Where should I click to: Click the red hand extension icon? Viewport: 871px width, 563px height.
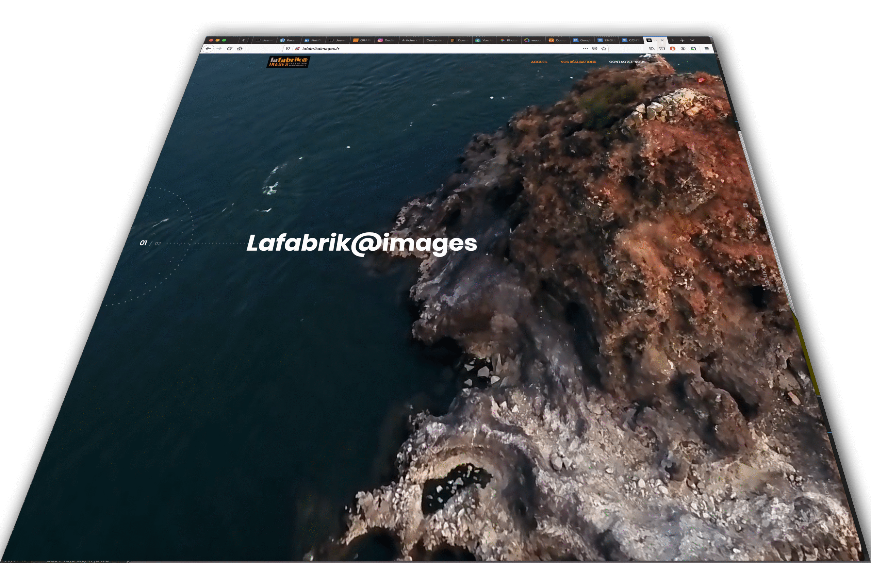click(672, 48)
